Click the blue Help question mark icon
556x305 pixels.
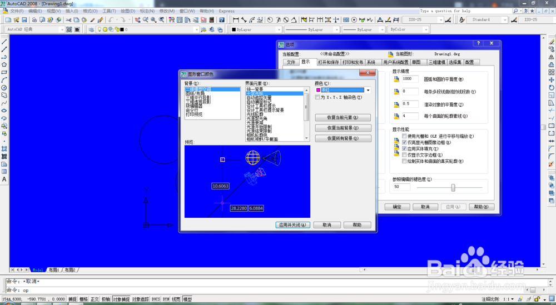222,20
